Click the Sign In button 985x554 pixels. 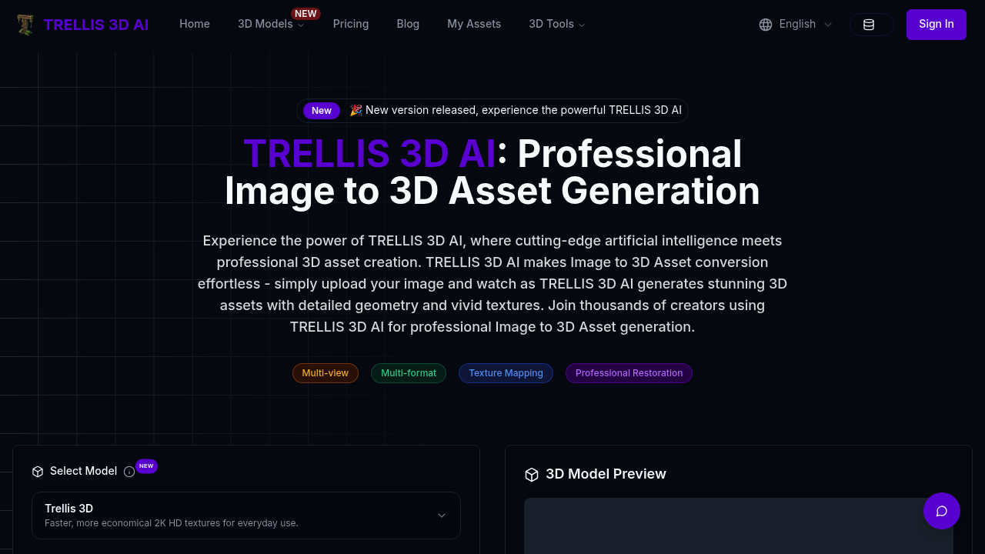coord(936,24)
